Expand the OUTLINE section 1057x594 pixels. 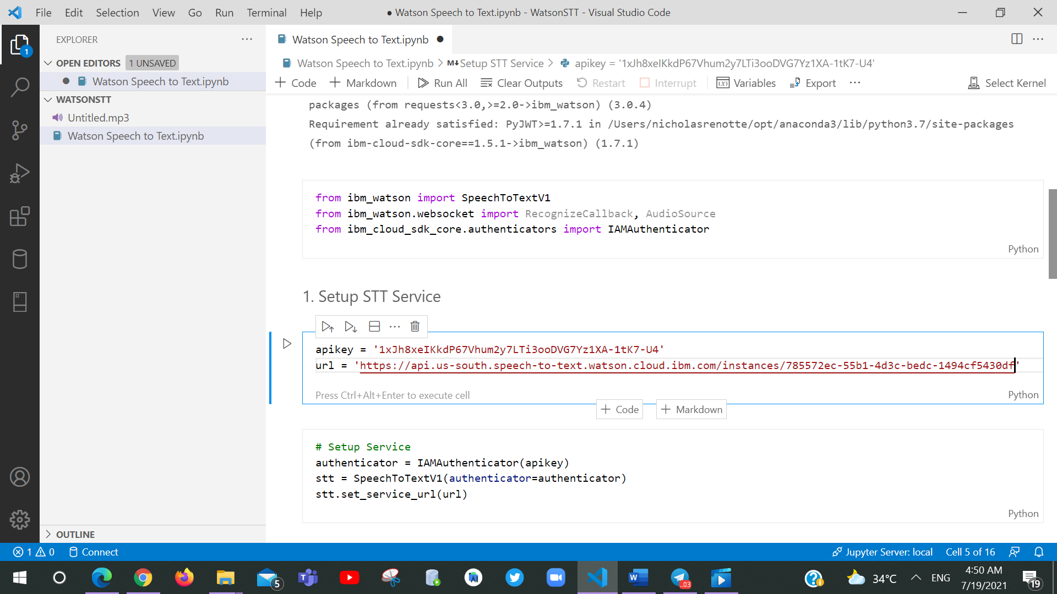pos(48,534)
